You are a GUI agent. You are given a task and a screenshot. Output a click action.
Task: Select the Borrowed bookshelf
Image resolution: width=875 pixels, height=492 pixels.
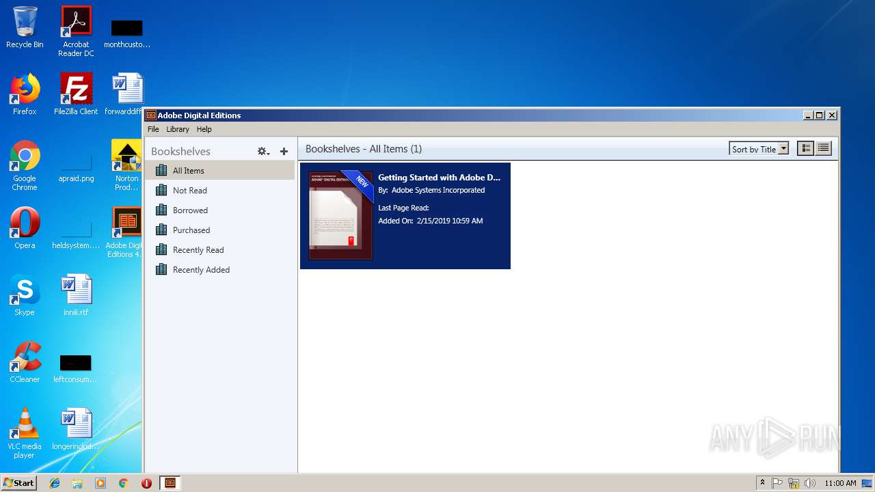(221, 210)
